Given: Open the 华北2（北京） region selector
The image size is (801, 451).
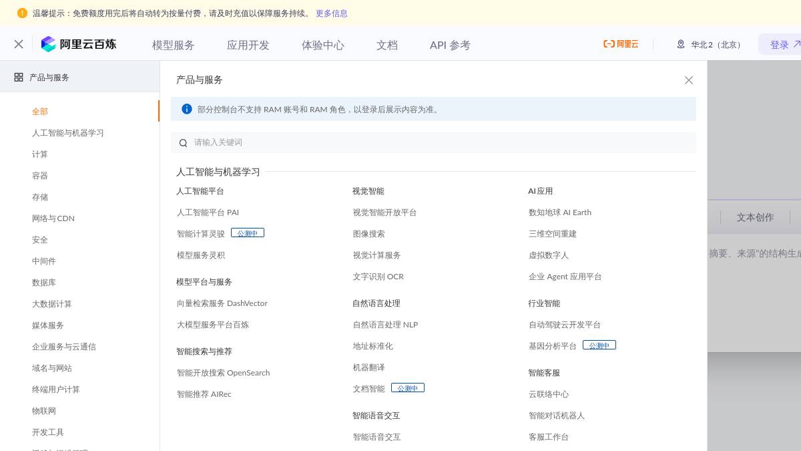Looking at the screenshot, I should pos(709,45).
